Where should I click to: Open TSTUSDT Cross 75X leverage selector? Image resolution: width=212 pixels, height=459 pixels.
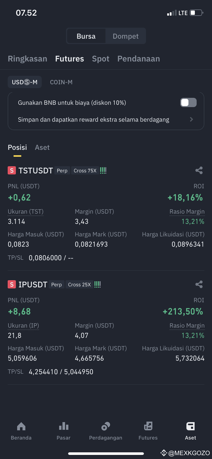pos(85,171)
